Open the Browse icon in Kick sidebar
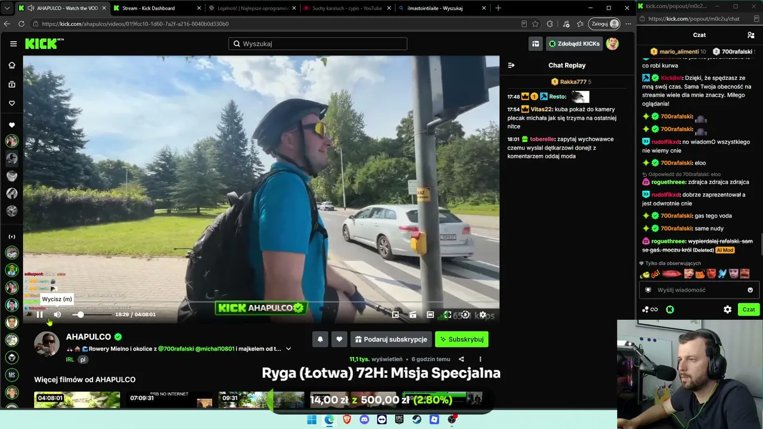This screenshot has height=429, width=763. pyautogui.click(x=12, y=85)
